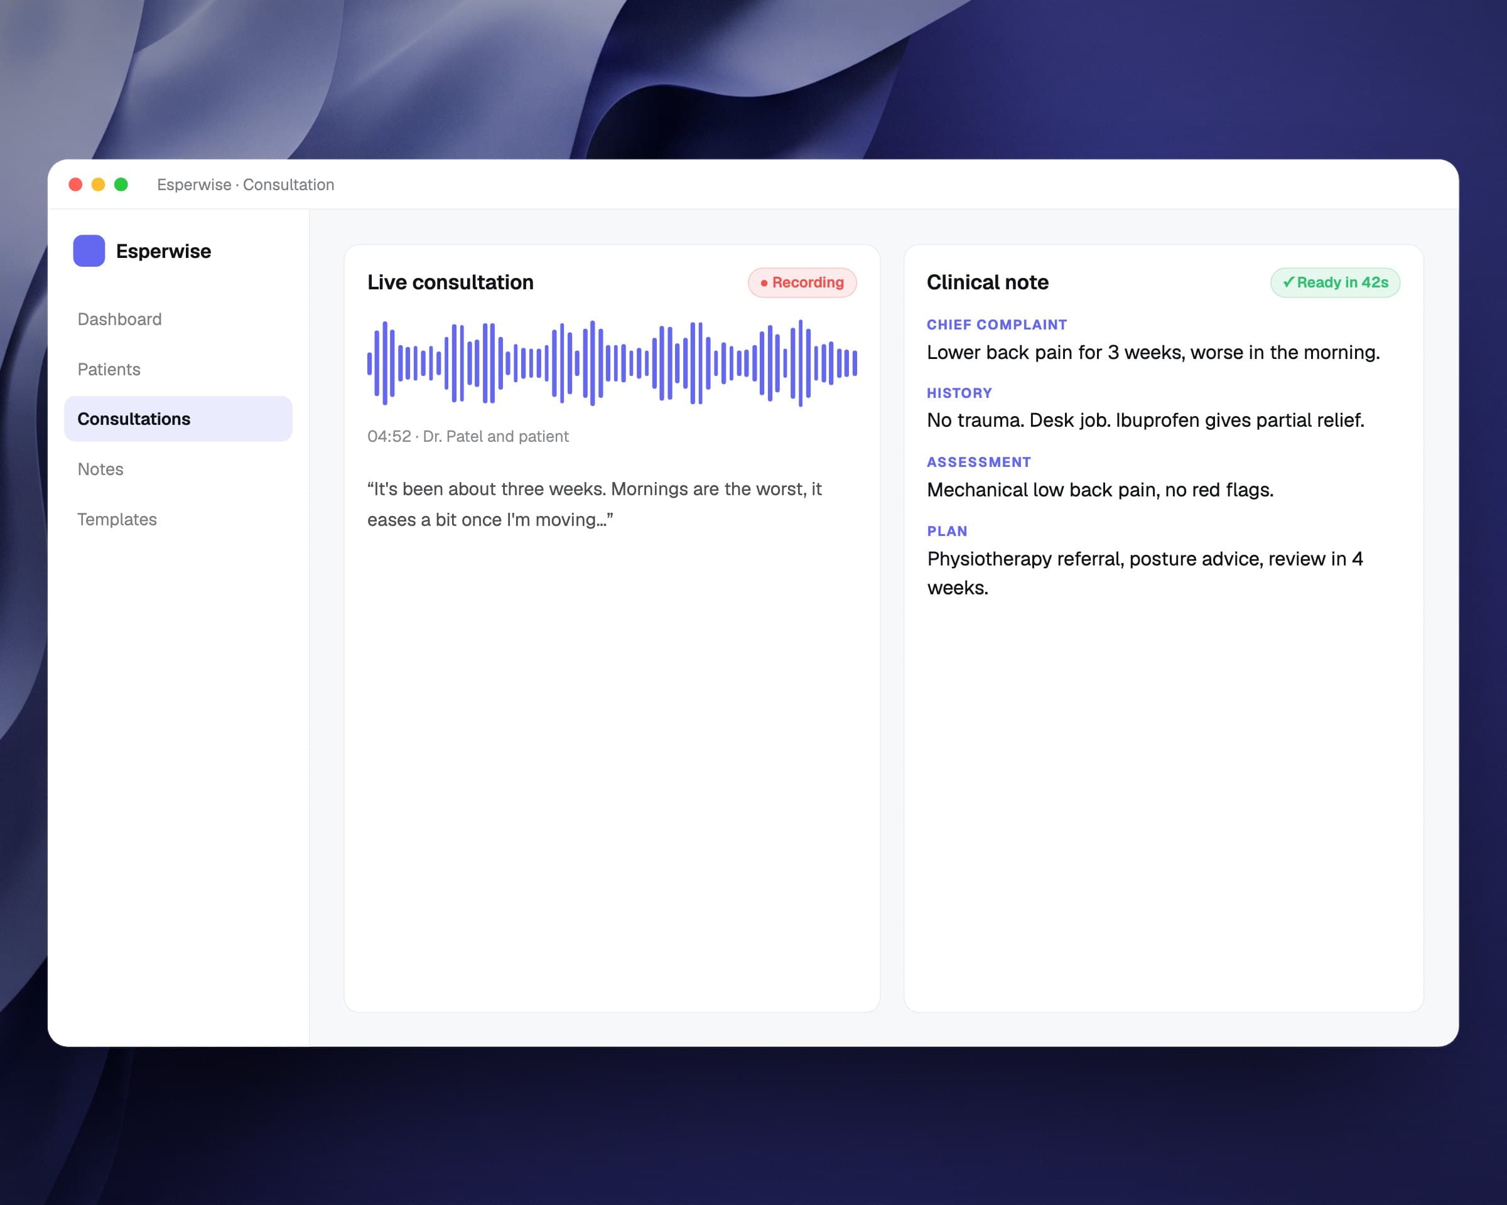Go to Patients in the sidebar
Screen dimensions: 1507x1205
(x=178, y=369)
